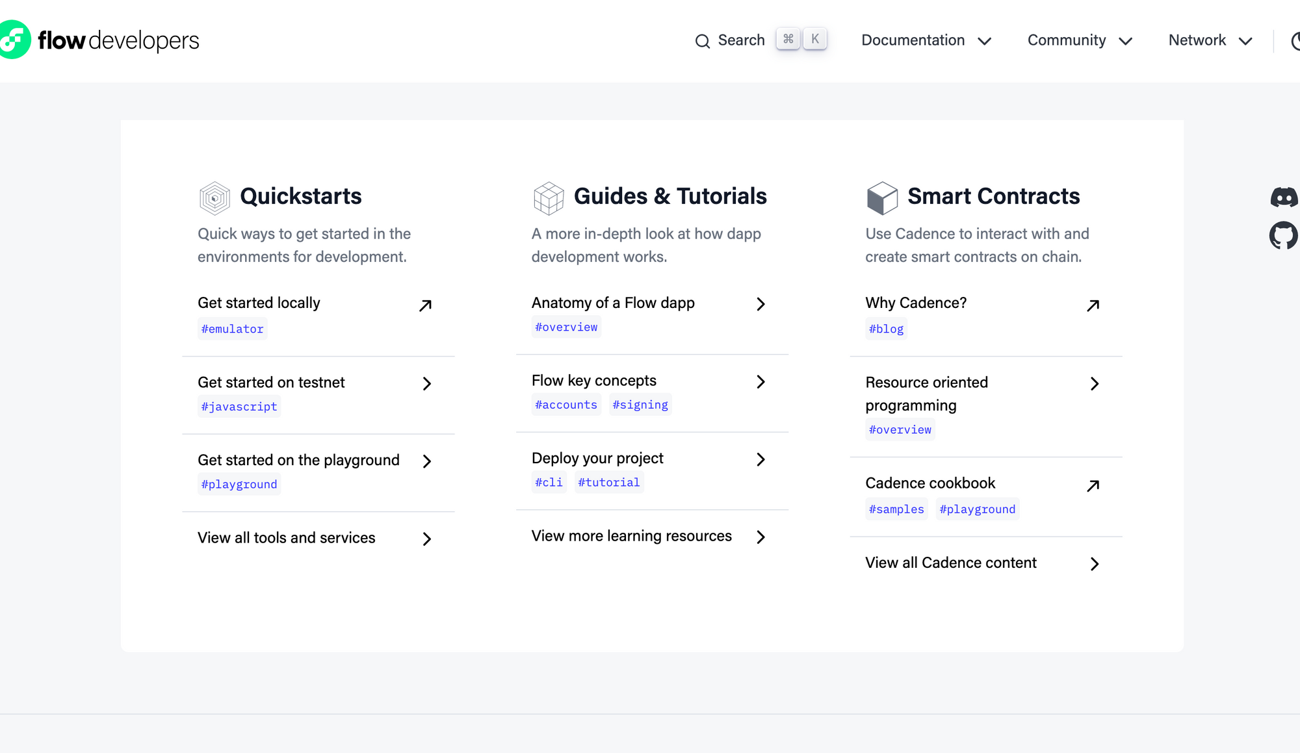Expand the Network dropdown menu
The height and width of the screenshot is (753, 1300).
1210,40
